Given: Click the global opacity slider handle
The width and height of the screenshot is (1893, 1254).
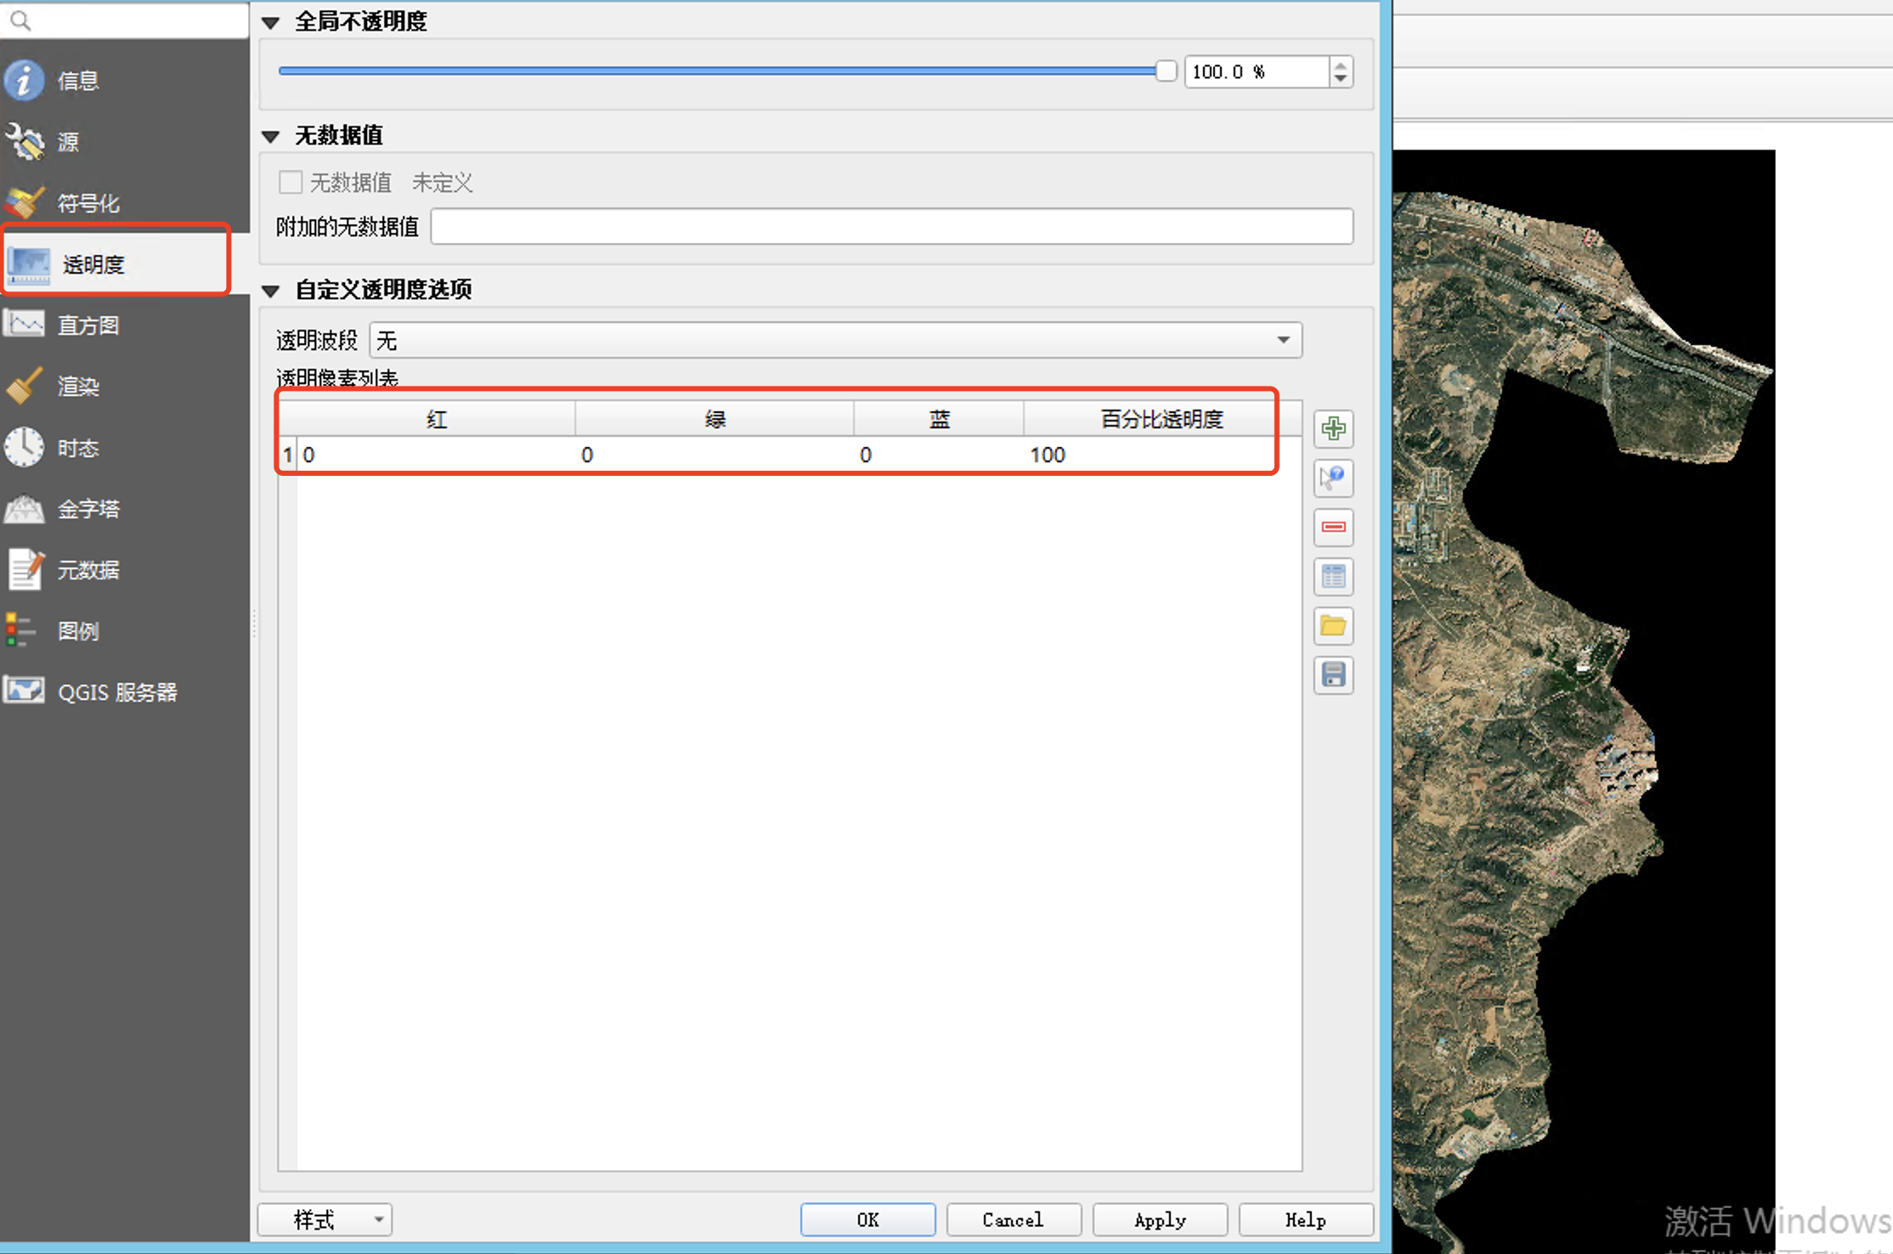Looking at the screenshot, I should click(1166, 71).
